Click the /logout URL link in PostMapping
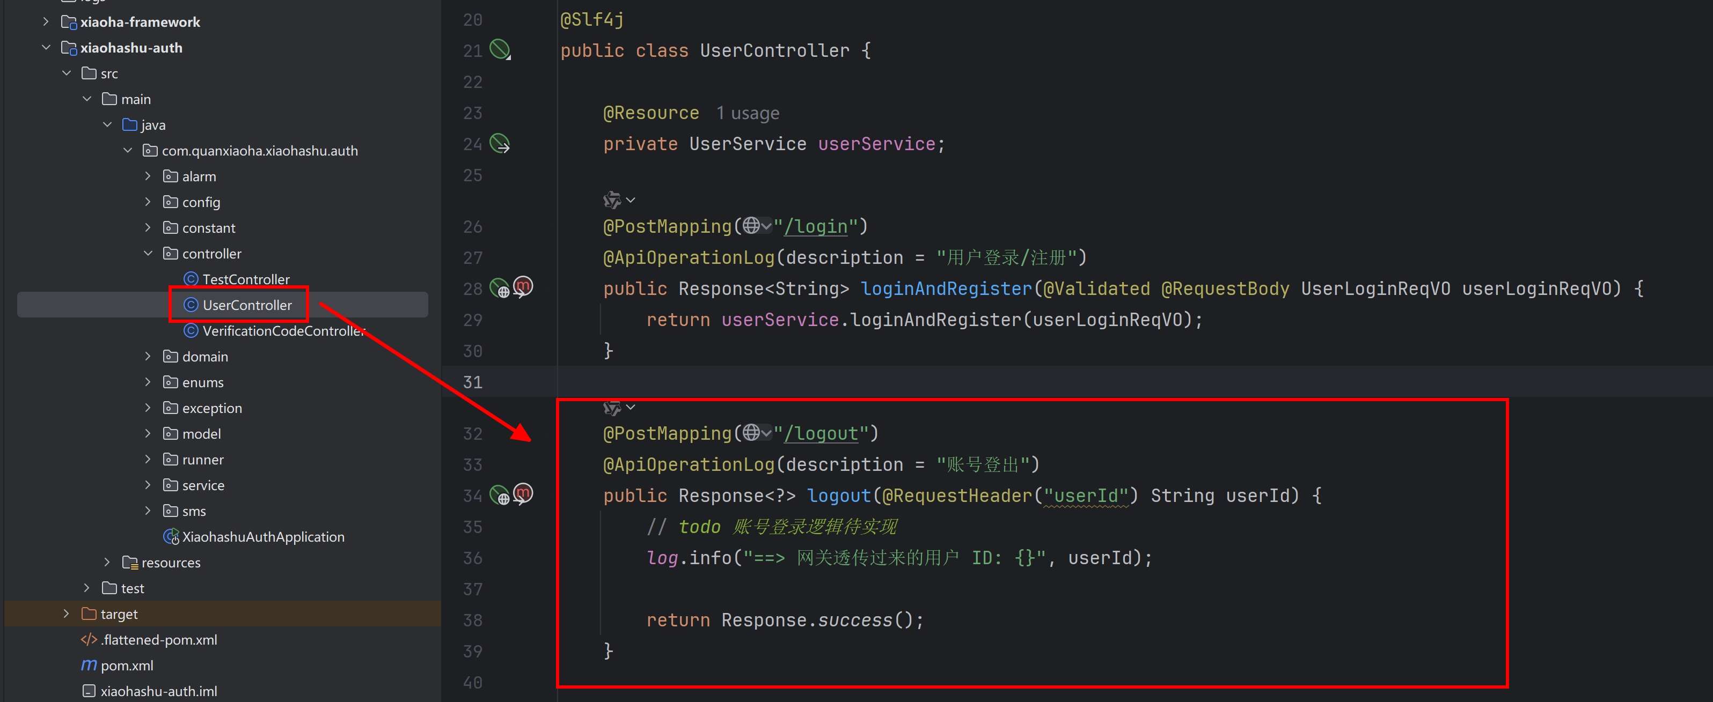Screen dimensions: 1713x702 coord(822,433)
